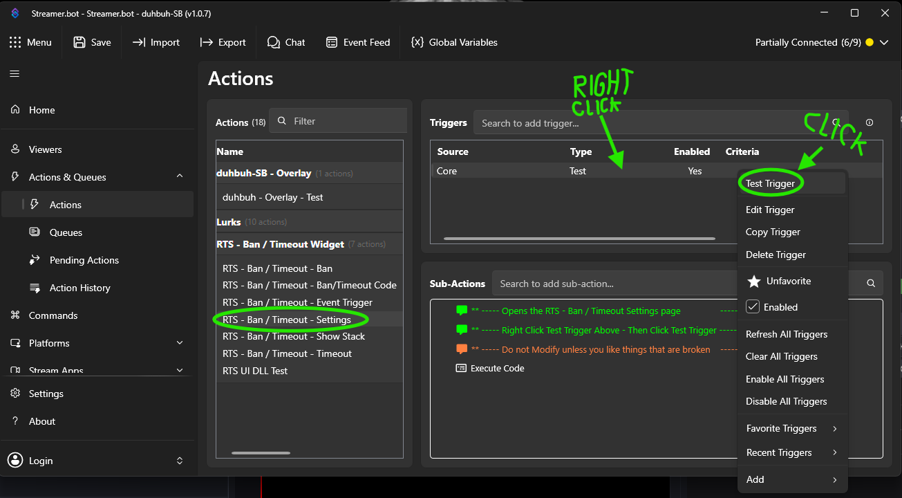Collapse sidebar with hamburger icon
The image size is (902, 498).
(x=15, y=74)
